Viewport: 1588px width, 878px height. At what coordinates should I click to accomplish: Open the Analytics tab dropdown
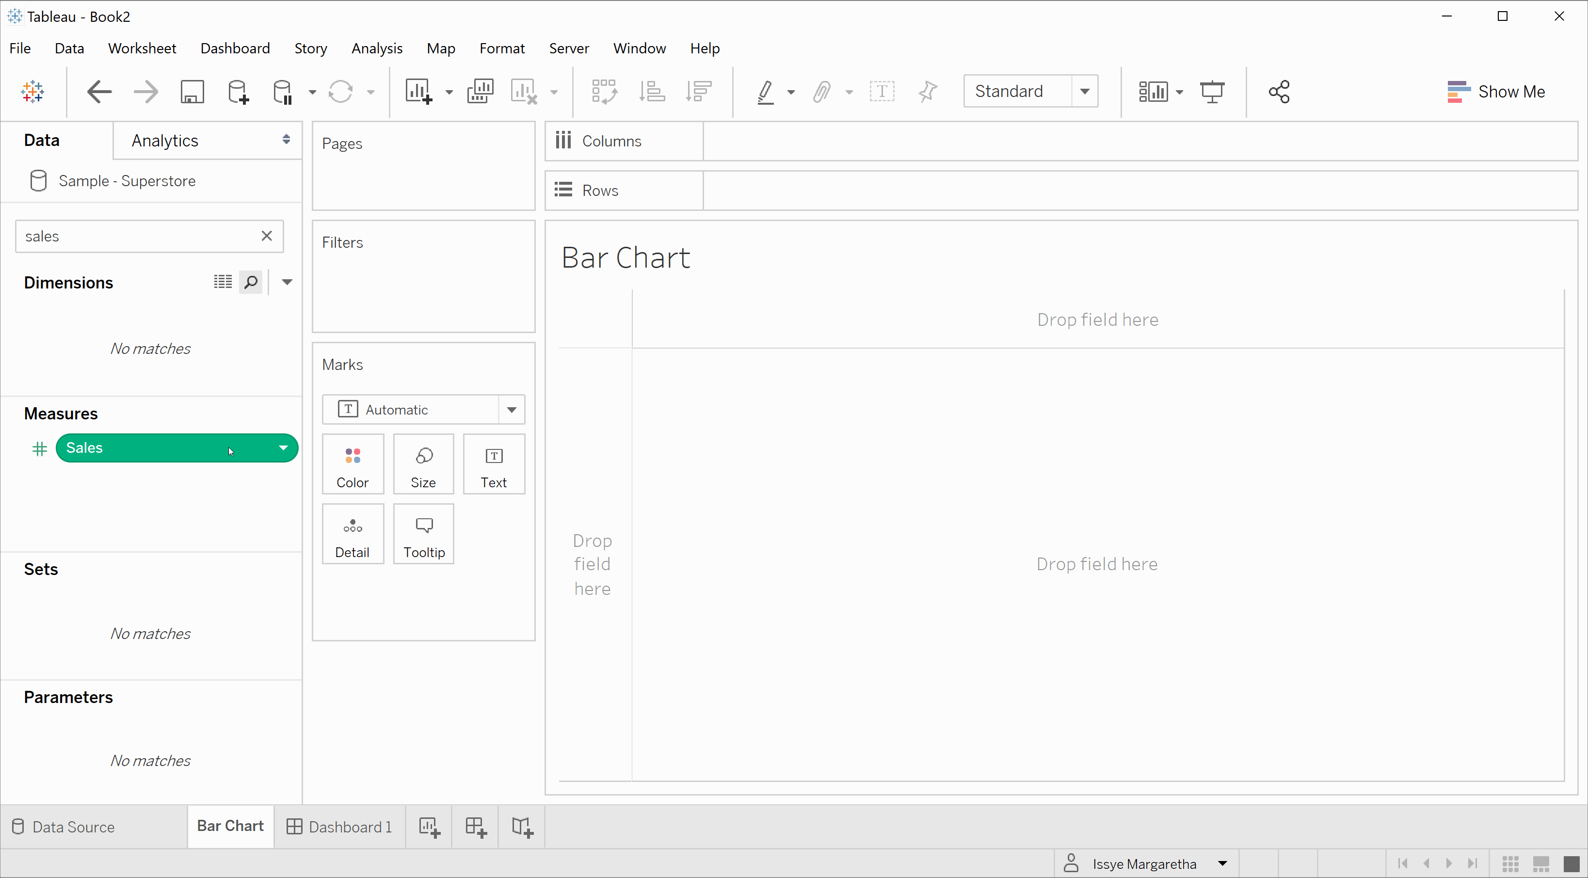point(286,140)
